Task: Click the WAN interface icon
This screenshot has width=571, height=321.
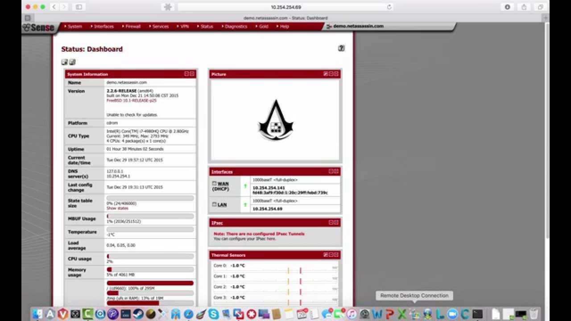Action: [214, 183]
